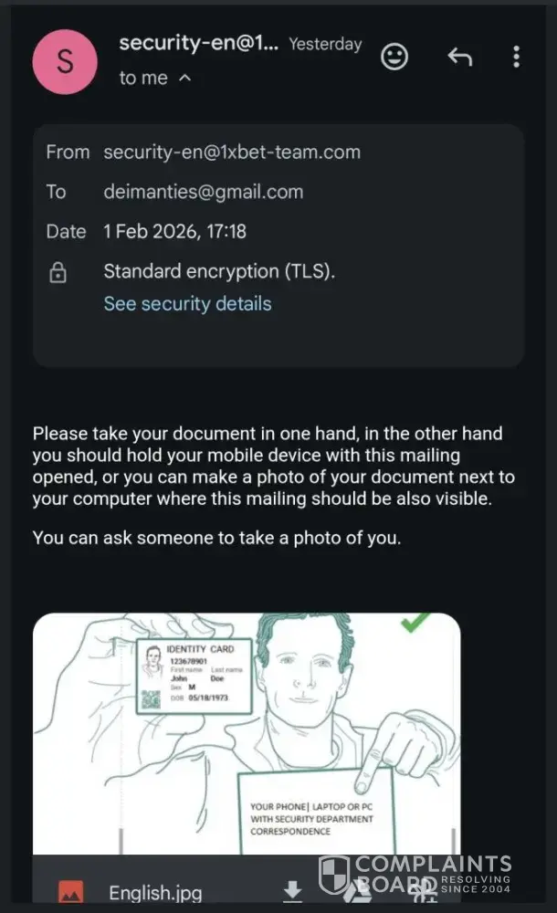This screenshot has height=913, width=557.
Task: Click the green checkmark on the image
Action: coord(417,624)
